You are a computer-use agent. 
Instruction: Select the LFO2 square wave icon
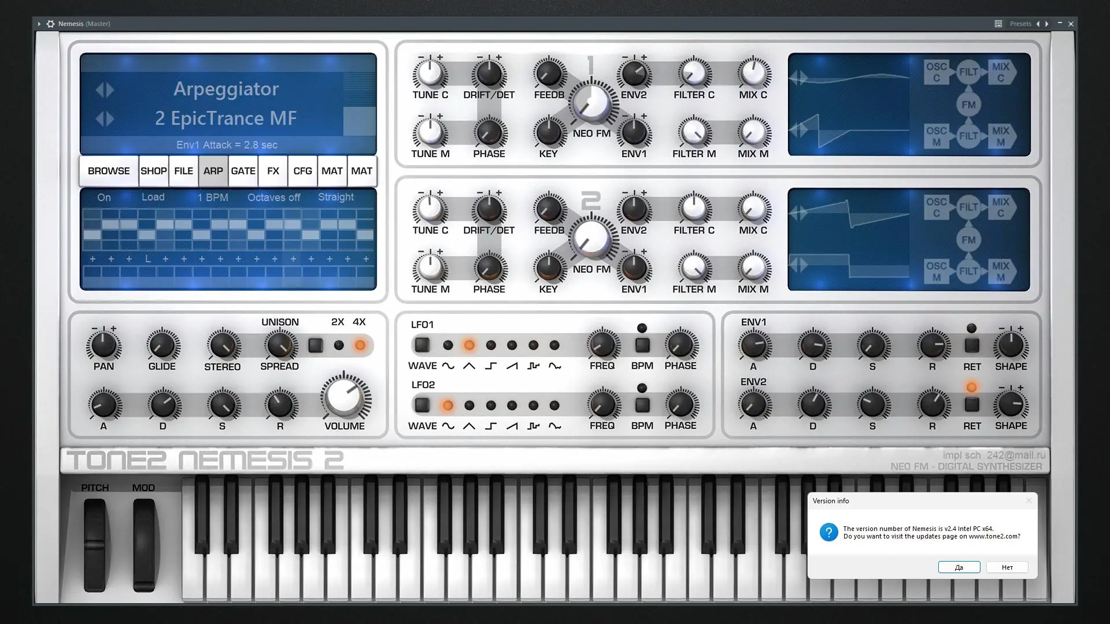click(x=491, y=426)
